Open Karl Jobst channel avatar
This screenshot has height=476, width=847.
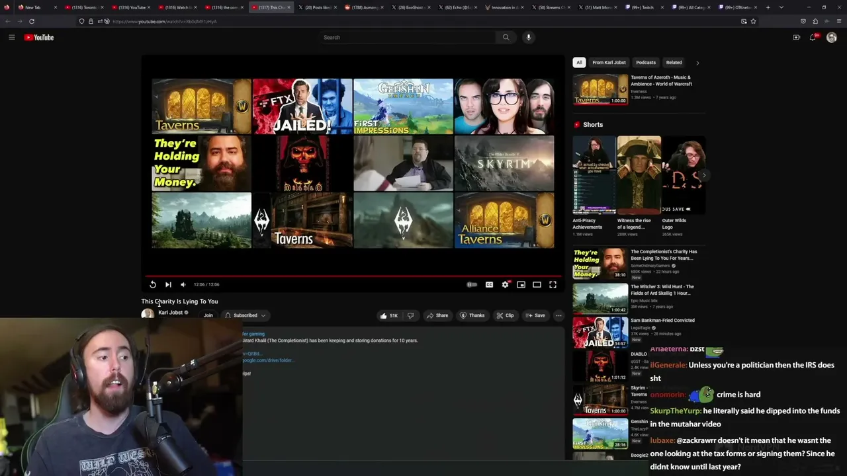pyautogui.click(x=147, y=315)
